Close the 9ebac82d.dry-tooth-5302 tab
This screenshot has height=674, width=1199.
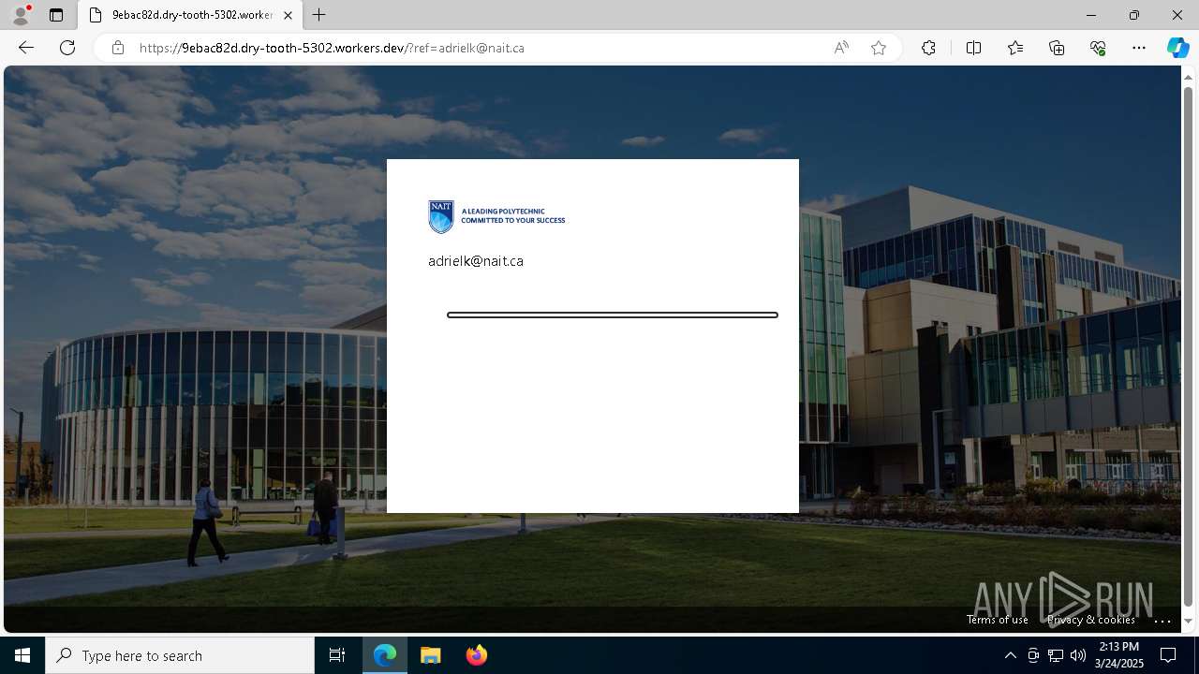pos(288,15)
